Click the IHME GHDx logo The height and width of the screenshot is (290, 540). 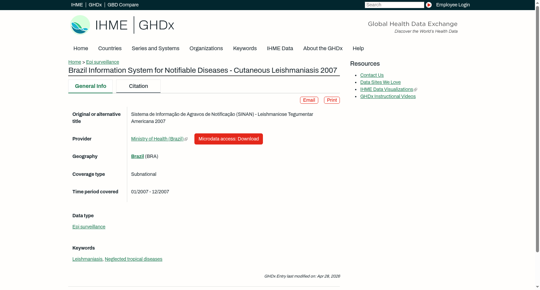click(x=122, y=25)
